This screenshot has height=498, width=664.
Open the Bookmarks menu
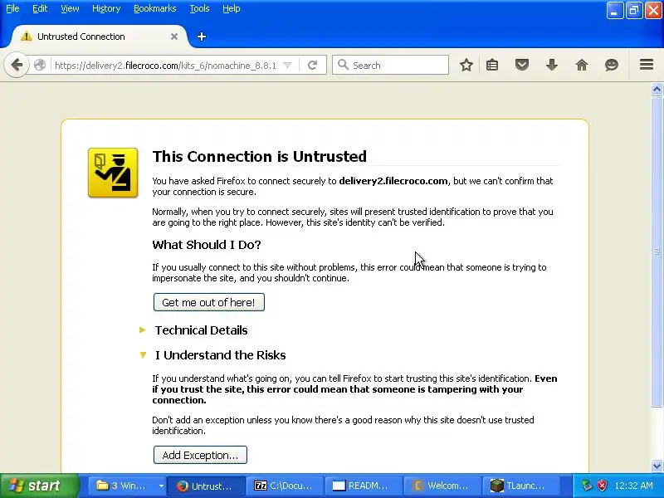pyautogui.click(x=155, y=8)
